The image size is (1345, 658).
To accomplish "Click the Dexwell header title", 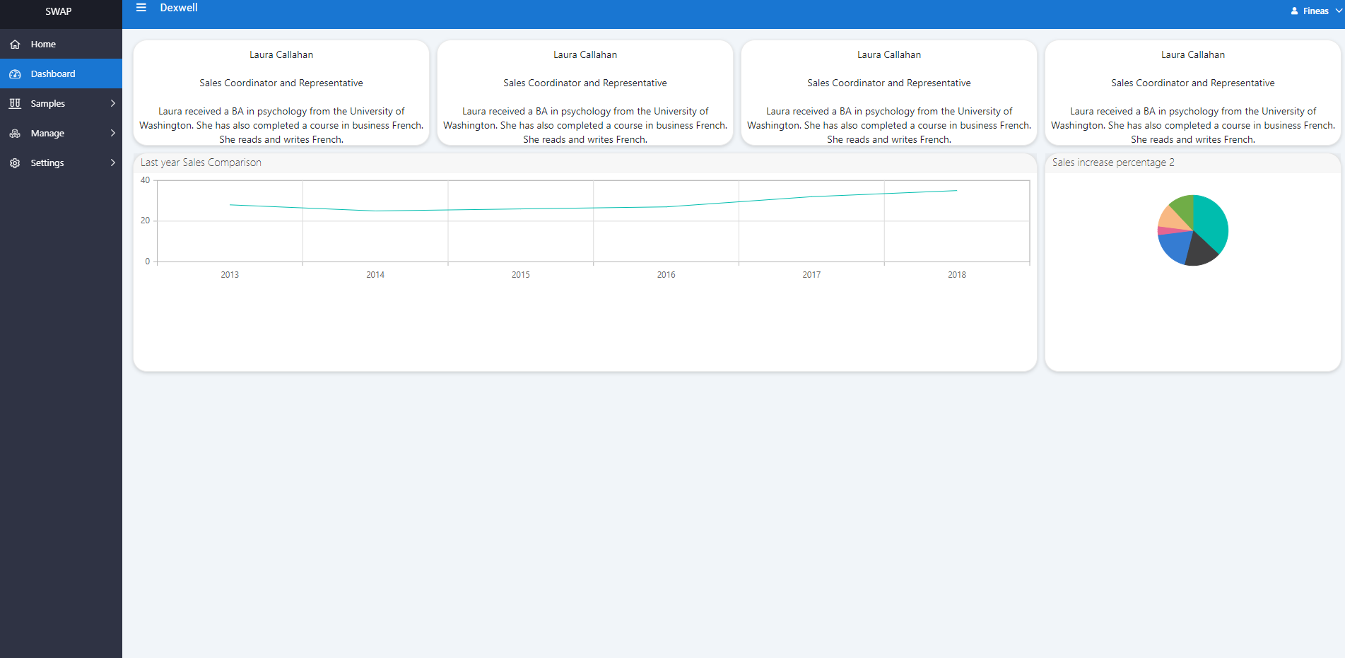I will (179, 8).
